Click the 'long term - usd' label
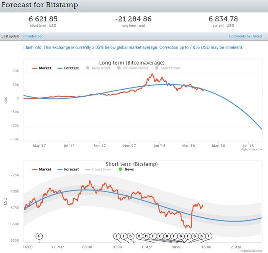 tap(133, 26)
